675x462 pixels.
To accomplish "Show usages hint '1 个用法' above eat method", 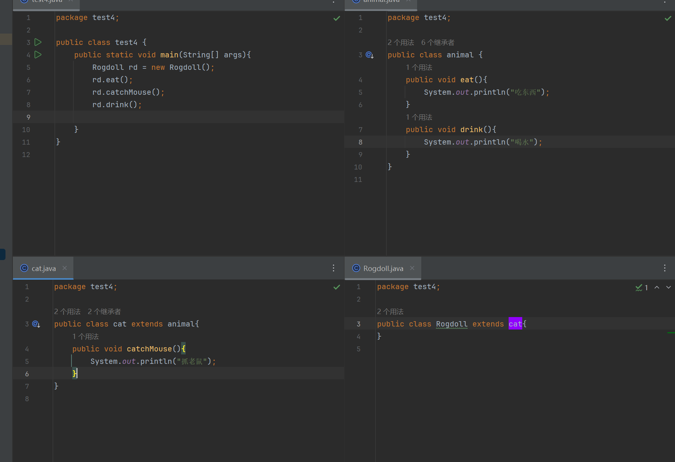I will (x=419, y=68).
